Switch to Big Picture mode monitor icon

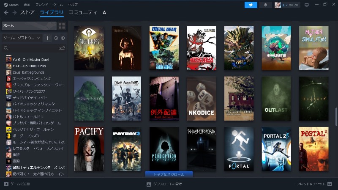307,5
